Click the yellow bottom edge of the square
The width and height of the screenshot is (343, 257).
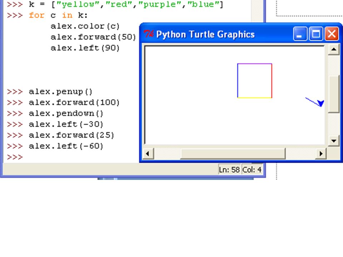(x=255, y=98)
